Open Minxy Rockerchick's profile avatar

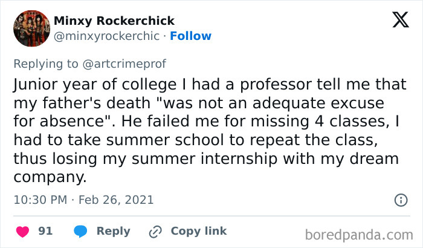[x=31, y=28]
